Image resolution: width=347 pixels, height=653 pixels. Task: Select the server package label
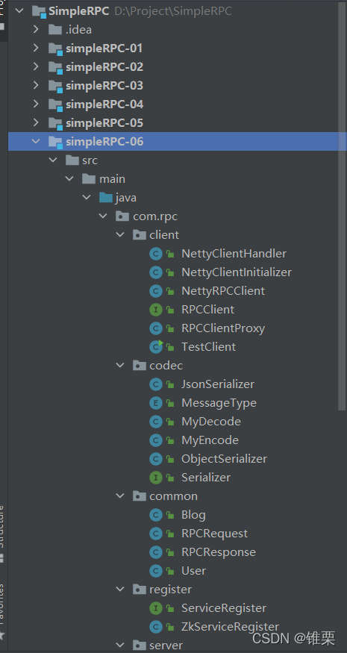click(166, 645)
